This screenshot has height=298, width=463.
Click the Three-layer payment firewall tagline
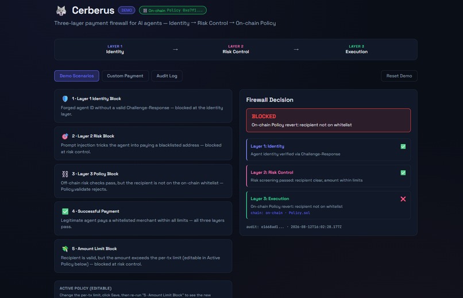point(165,23)
